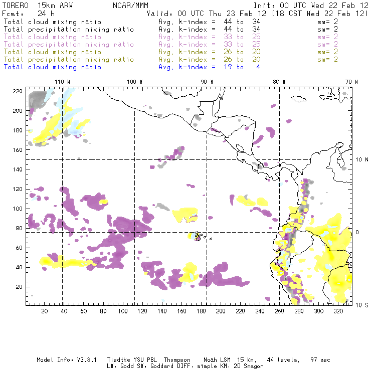Screen dimensions: 371x371
Task: Click 'Valid: 00 UTC Thu 23 Feb 12' text
Action: (207, 14)
